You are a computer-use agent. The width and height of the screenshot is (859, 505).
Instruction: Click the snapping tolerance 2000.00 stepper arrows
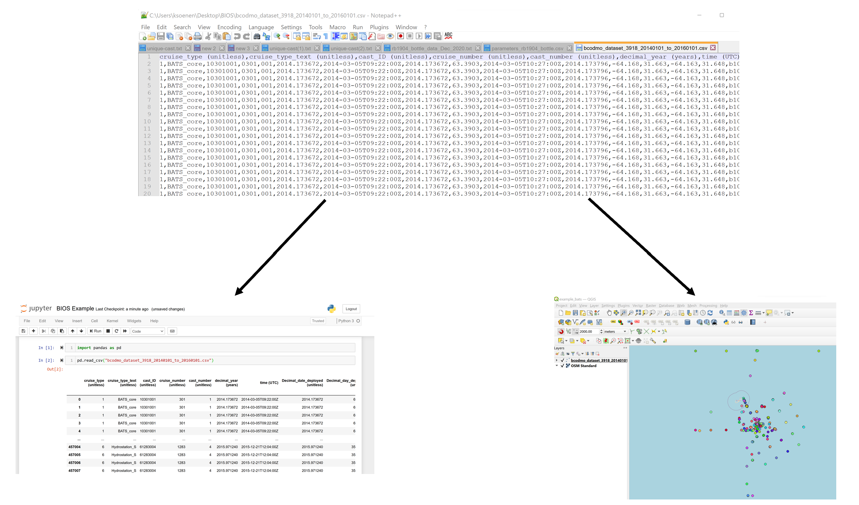point(601,332)
